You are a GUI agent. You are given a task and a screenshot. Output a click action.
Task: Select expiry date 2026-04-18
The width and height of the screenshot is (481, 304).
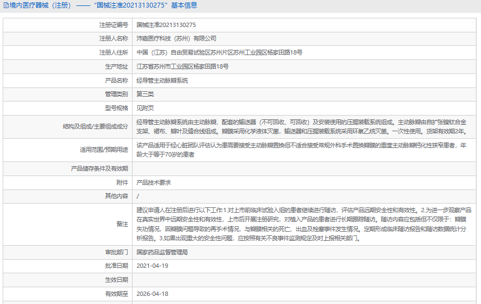(153, 294)
